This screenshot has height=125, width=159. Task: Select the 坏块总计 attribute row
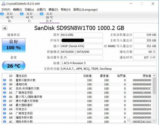coord(77,109)
